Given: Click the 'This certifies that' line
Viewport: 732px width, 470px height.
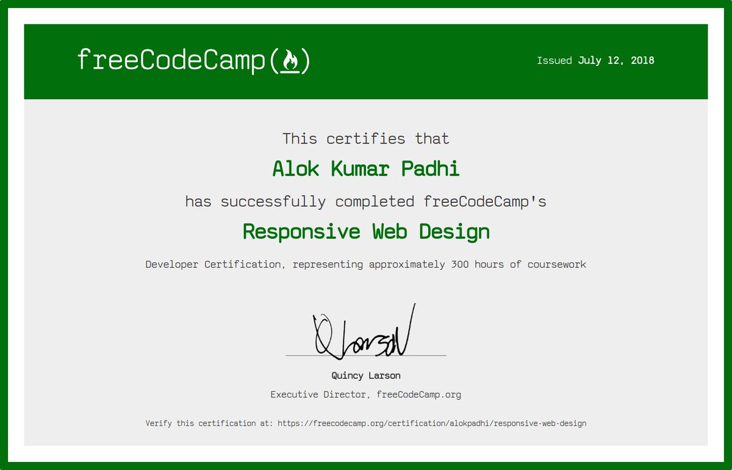Looking at the screenshot, I should click(366, 139).
